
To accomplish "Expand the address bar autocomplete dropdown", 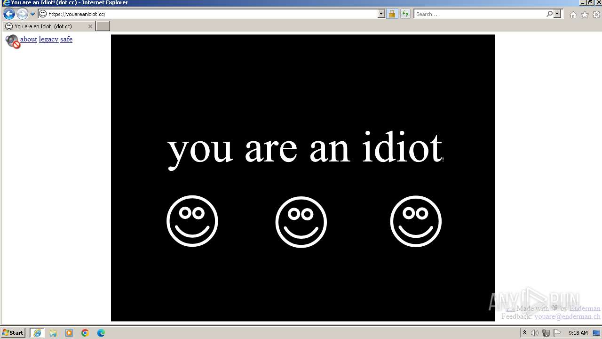I will 381,14.
